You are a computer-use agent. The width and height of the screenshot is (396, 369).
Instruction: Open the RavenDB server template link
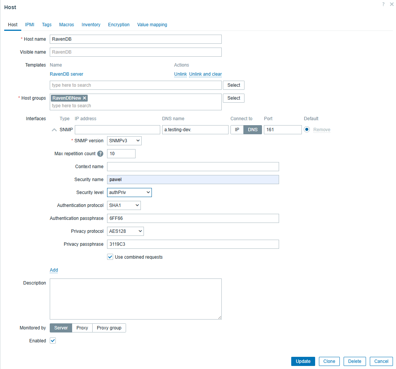(x=66, y=74)
